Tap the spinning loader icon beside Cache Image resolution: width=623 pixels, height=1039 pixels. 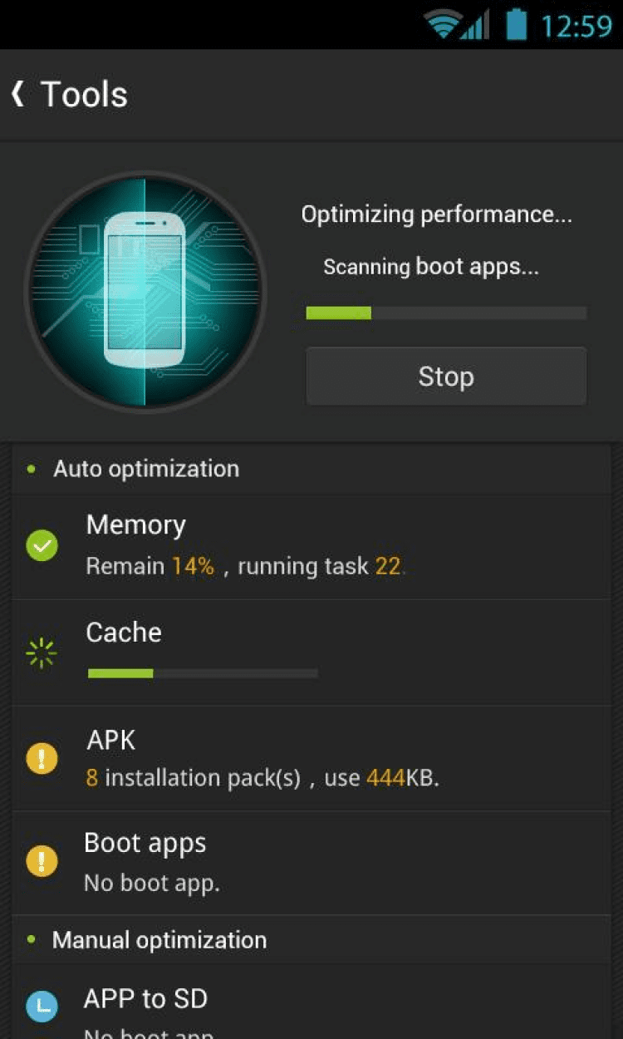(42, 653)
